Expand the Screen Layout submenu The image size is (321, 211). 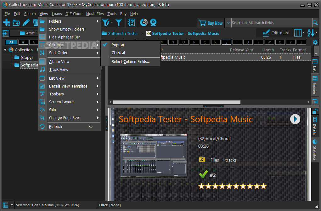point(70,102)
